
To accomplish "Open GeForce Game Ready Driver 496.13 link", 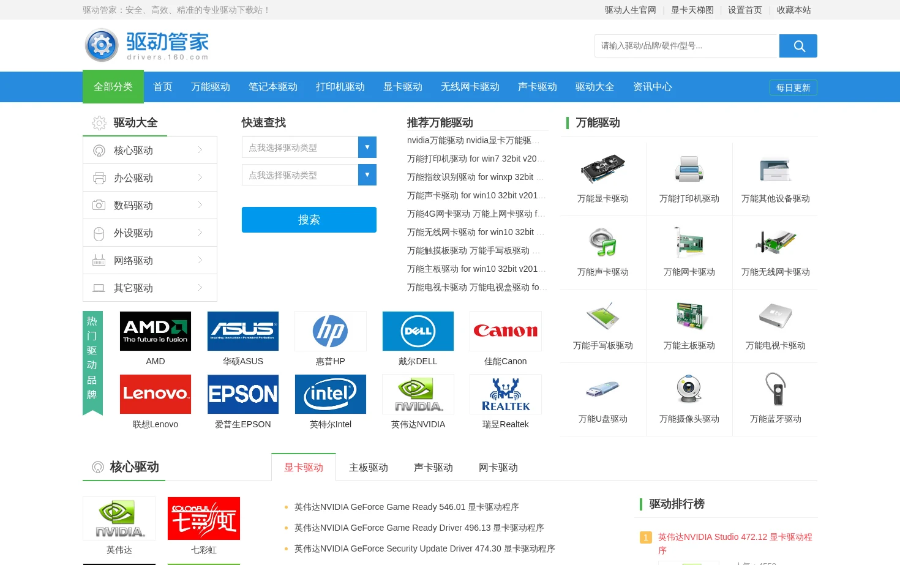I will pos(419,528).
